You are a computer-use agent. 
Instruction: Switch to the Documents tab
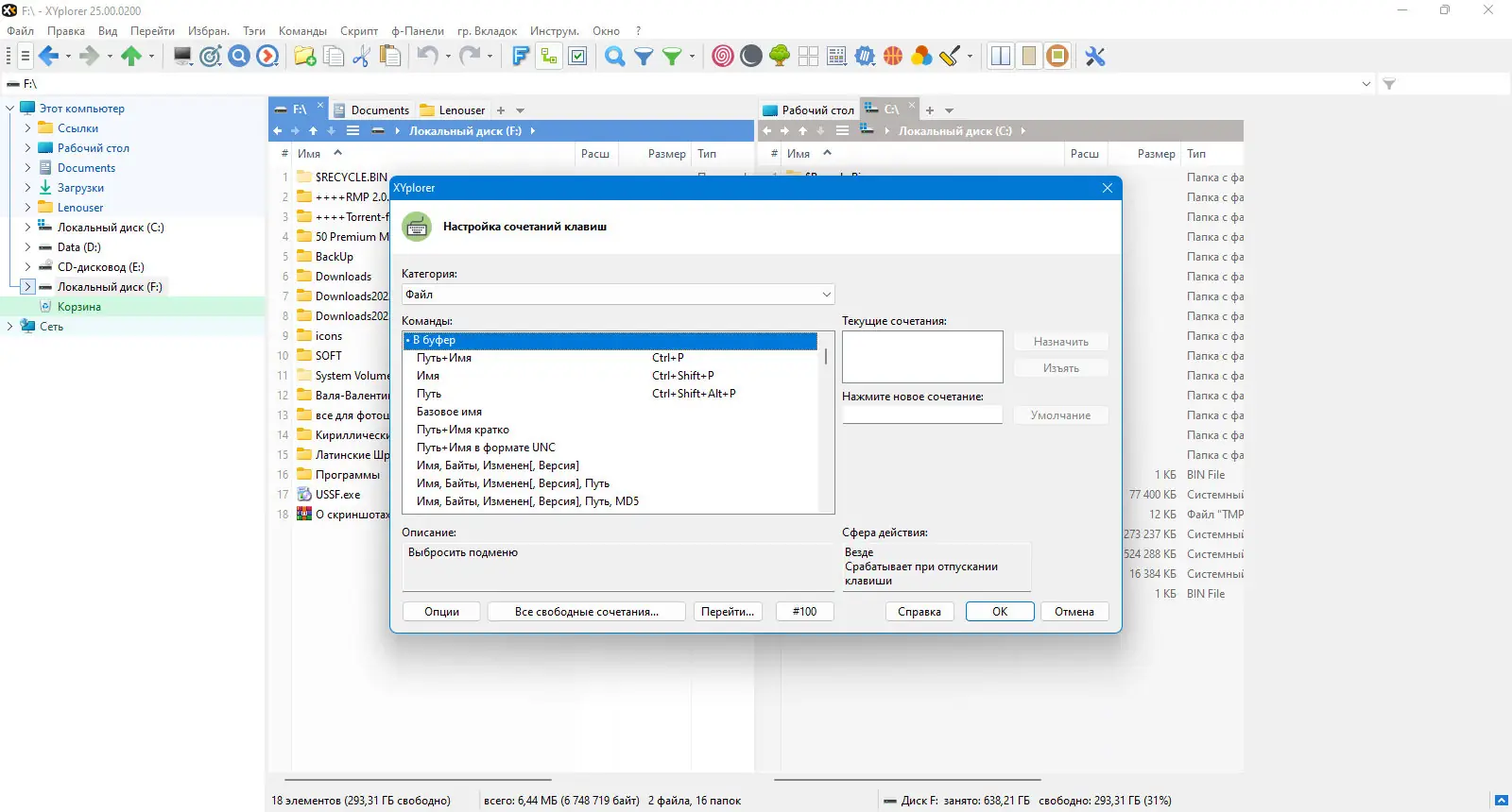370,110
